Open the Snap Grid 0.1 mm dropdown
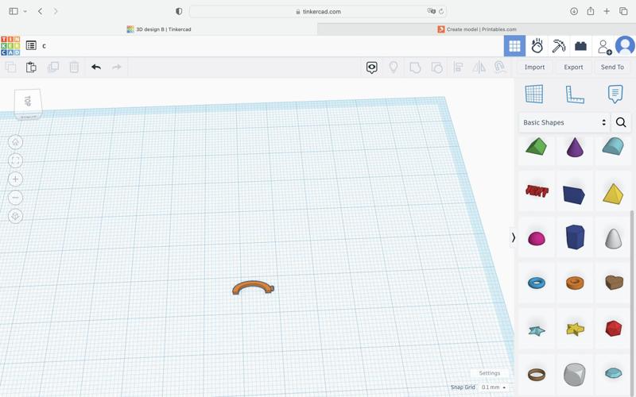The height and width of the screenshot is (397, 636). point(493,387)
